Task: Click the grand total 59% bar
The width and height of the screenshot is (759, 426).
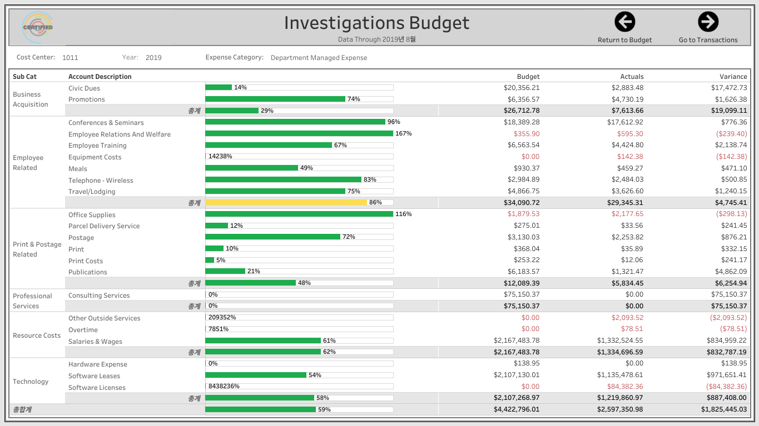Action: [260, 409]
